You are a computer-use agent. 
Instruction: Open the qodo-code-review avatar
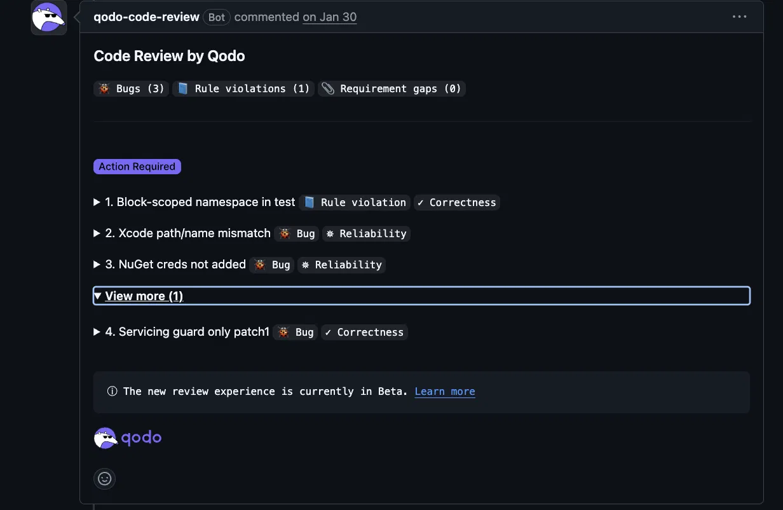pos(49,18)
